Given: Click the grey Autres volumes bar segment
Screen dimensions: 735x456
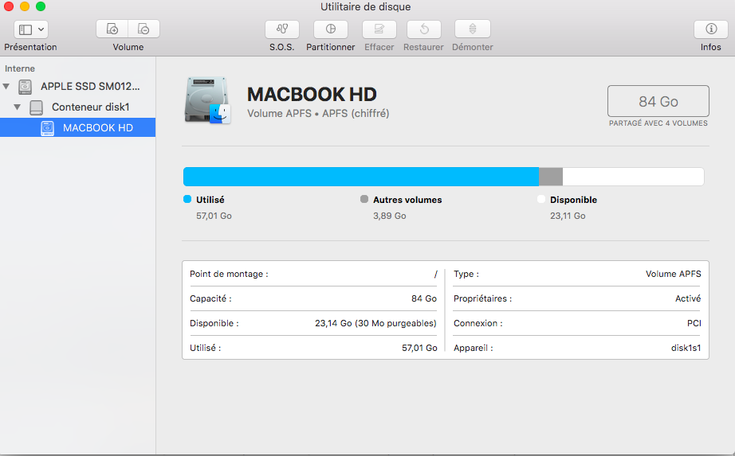Looking at the screenshot, I should pyautogui.click(x=551, y=177).
